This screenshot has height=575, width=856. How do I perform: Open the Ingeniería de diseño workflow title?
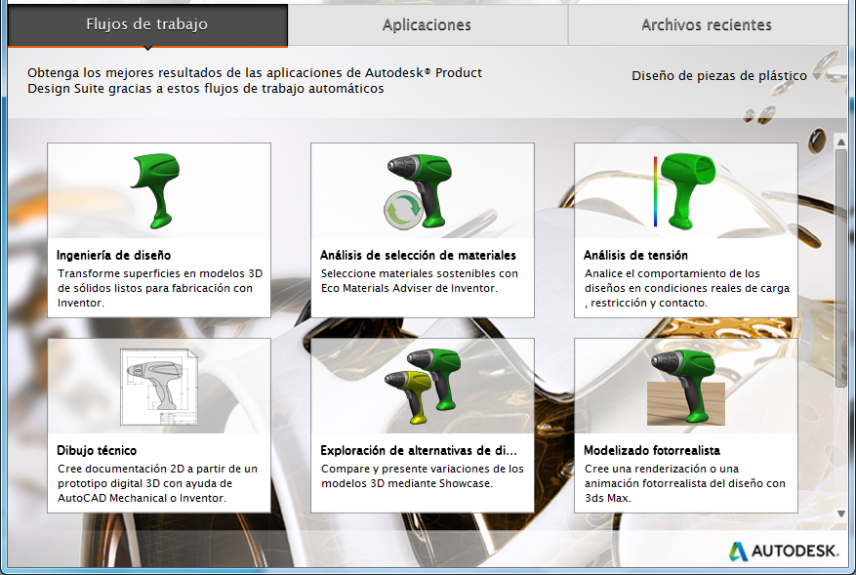[x=113, y=255]
